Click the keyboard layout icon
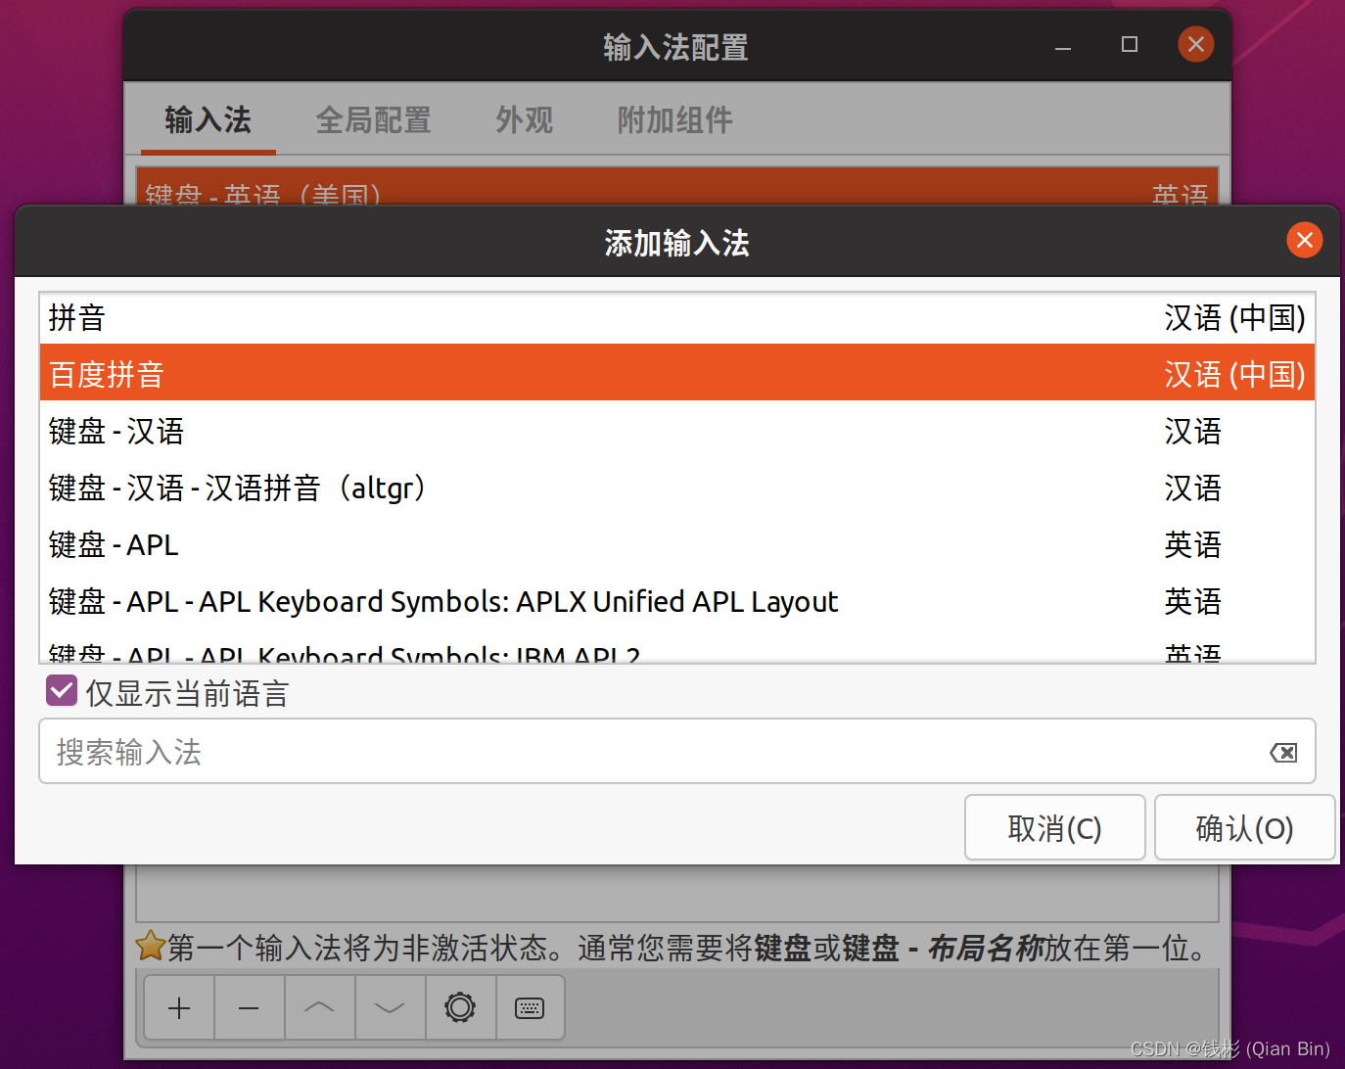Screen dimensions: 1345x1069 point(530,1007)
